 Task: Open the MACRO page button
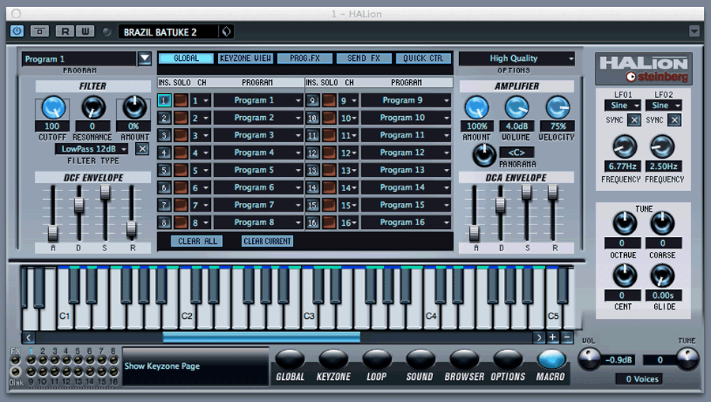click(551, 360)
